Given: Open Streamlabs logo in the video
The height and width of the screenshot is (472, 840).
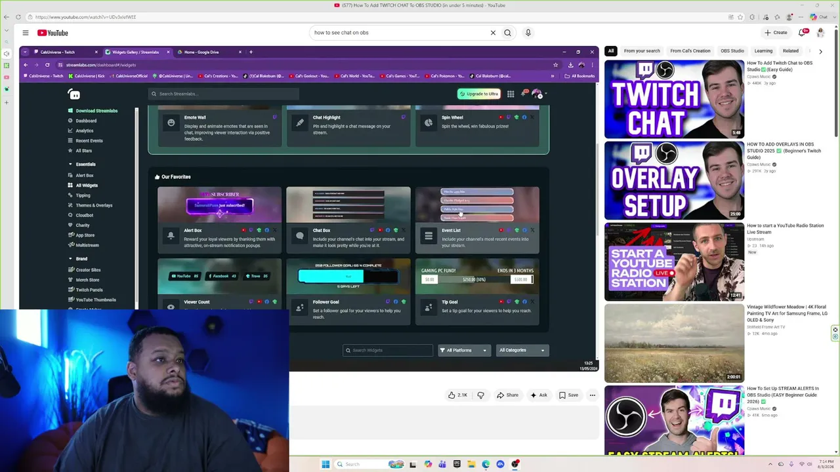Looking at the screenshot, I should pos(74,94).
